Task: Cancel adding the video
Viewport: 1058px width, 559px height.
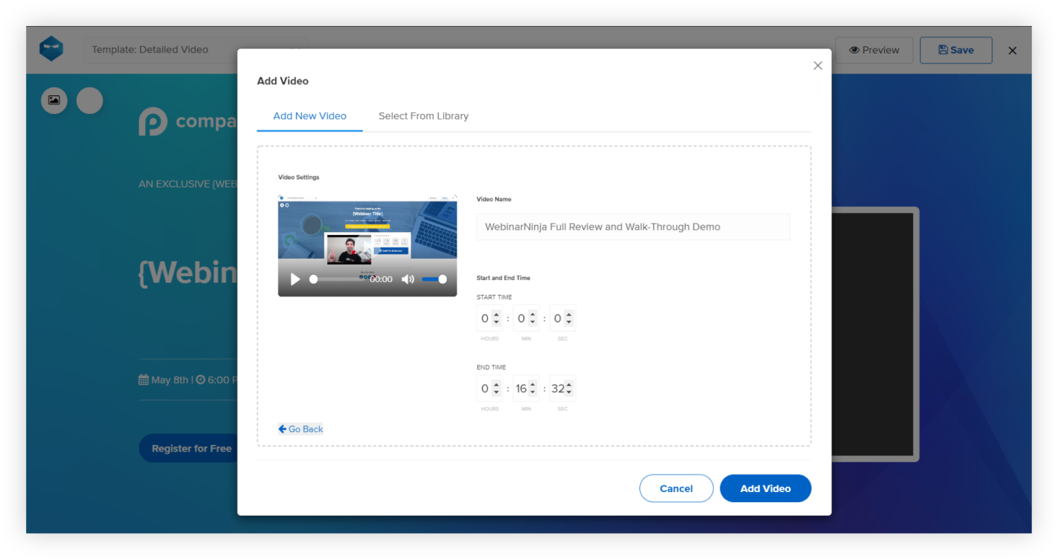Action: pos(676,488)
